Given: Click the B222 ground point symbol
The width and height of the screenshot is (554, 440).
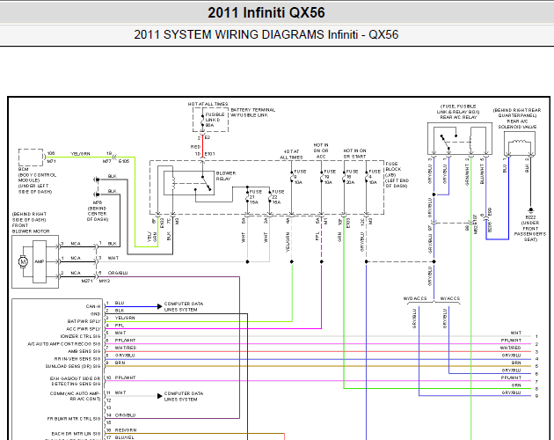Looking at the screenshot, I should point(530,209).
